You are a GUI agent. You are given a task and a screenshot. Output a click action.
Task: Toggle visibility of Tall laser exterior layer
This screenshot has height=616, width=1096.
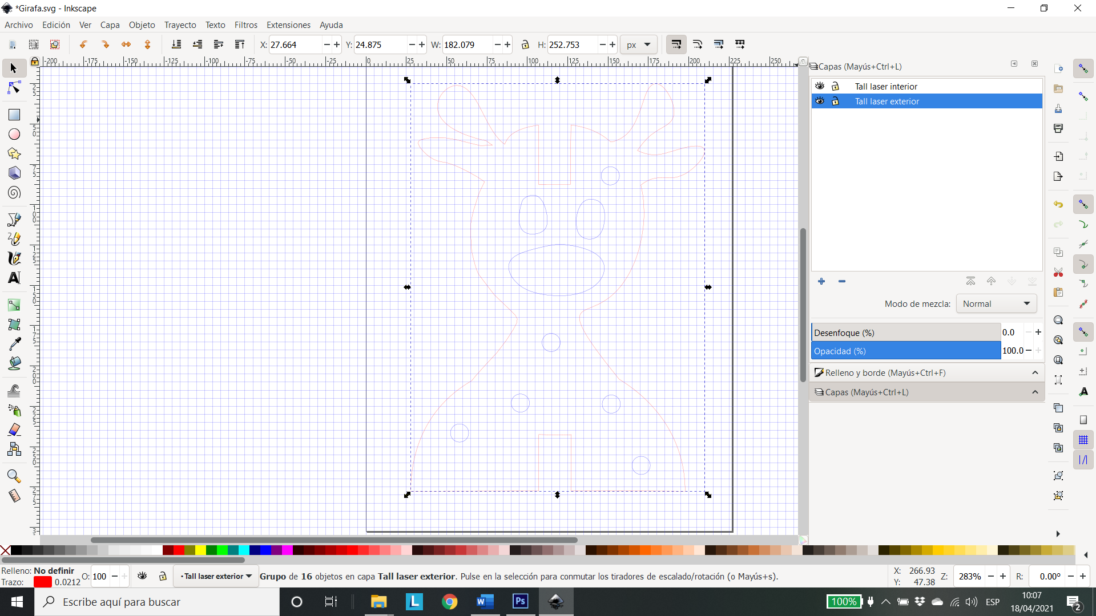tap(820, 101)
